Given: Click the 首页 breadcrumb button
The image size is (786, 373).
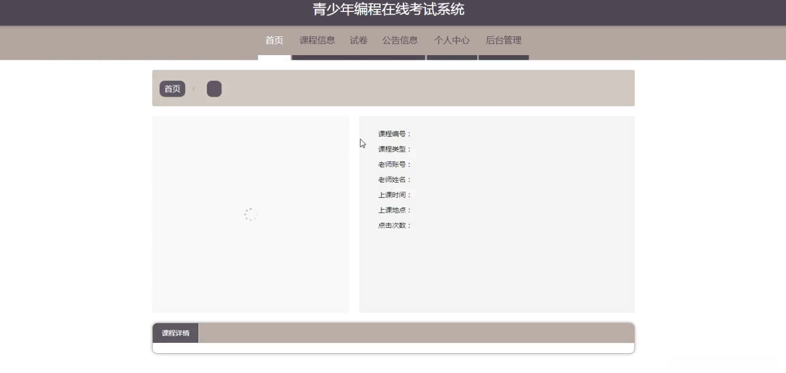Looking at the screenshot, I should click(172, 89).
